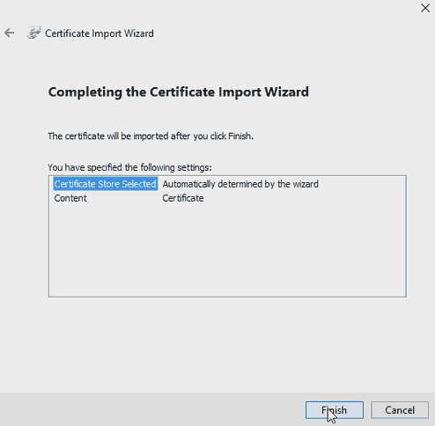Click the 'certificate will be imported' sentence

point(151,136)
